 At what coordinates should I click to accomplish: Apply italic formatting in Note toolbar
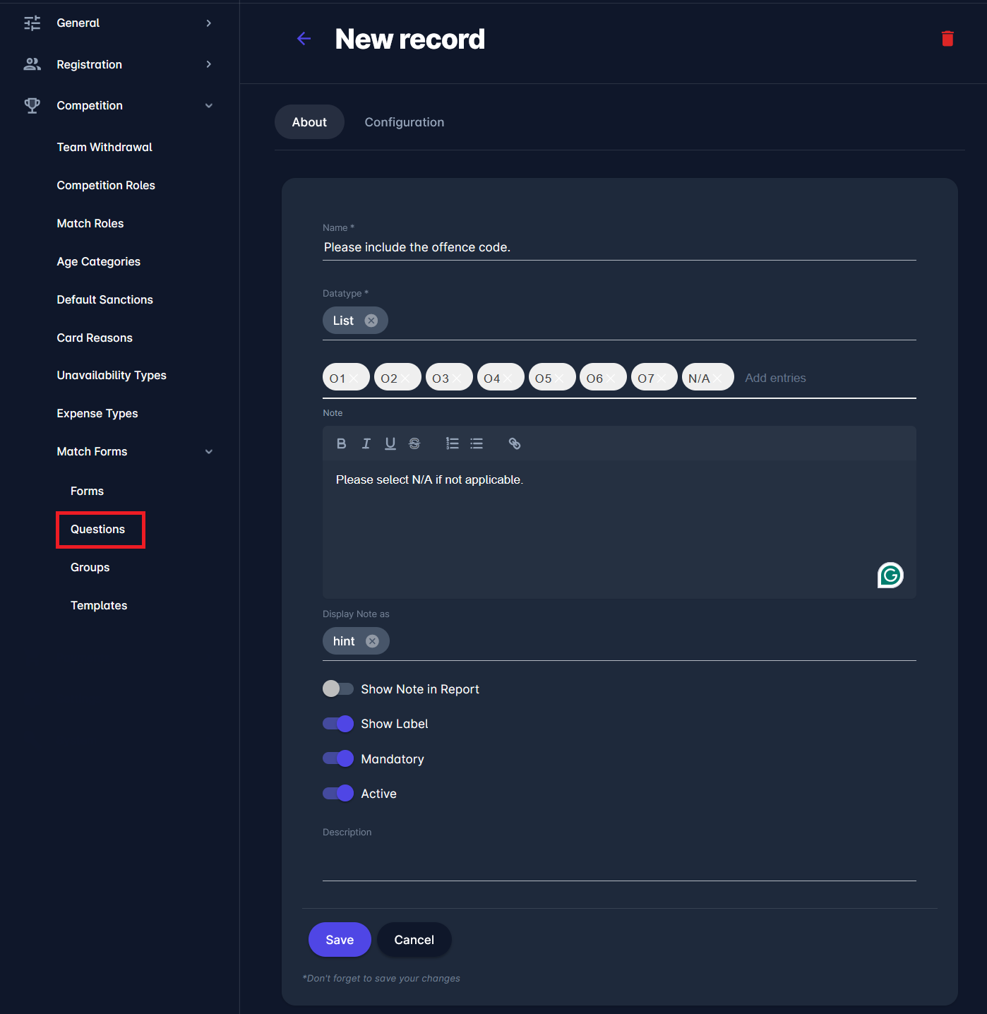click(x=366, y=443)
